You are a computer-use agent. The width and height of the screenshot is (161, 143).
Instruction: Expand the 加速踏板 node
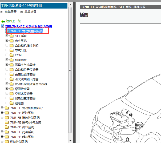(7, 59)
